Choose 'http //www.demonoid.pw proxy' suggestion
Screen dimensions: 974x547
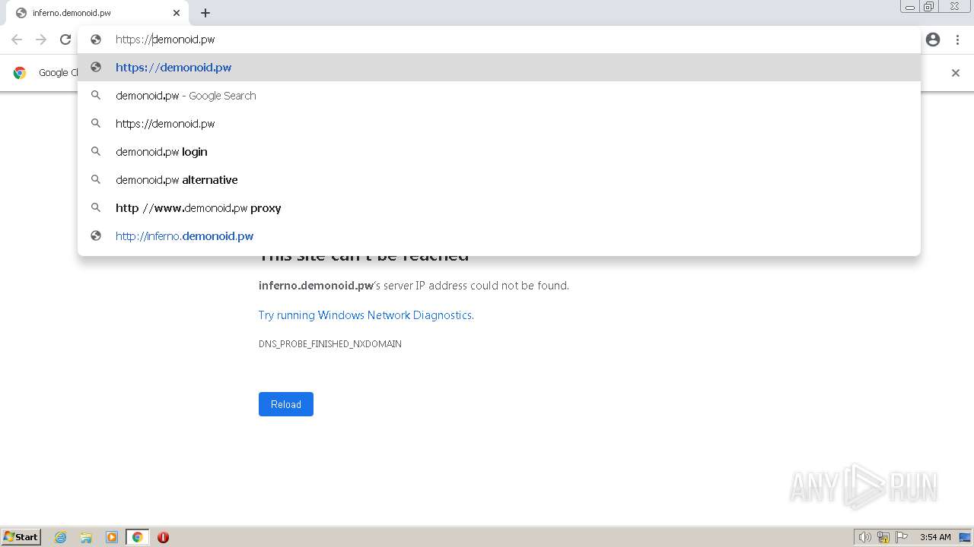coord(499,207)
